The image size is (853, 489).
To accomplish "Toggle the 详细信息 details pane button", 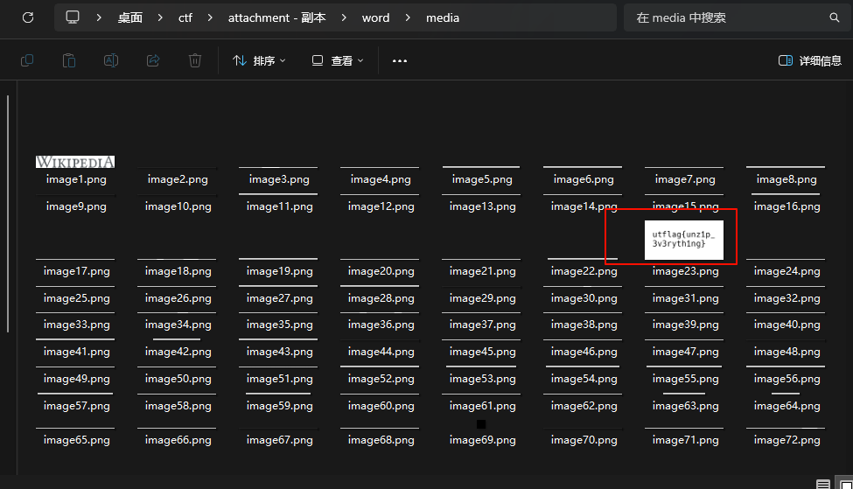I will 809,60.
